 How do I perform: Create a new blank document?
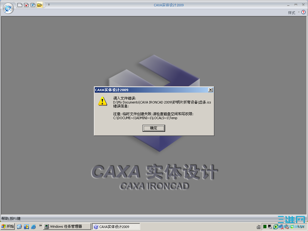(x=20, y=5)
